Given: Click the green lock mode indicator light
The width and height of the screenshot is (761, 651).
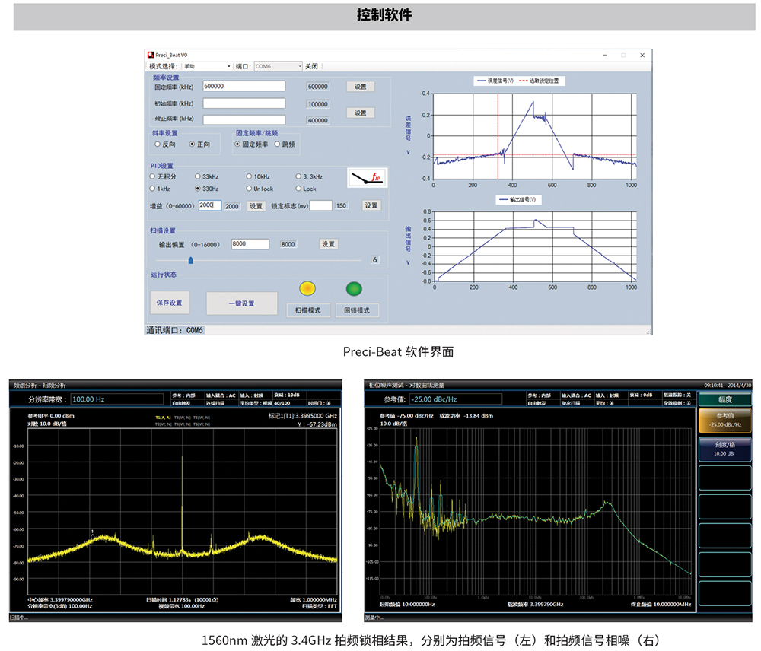Looking at the screenshot, I should (x=354, y=288).
